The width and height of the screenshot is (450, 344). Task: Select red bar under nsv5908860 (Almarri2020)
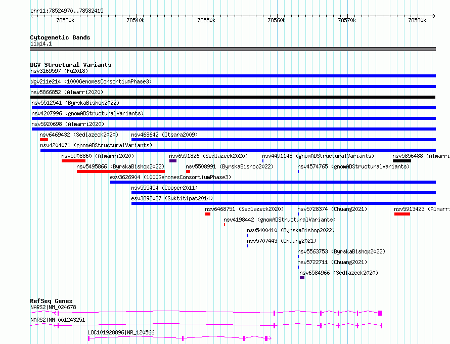[73, 161]
